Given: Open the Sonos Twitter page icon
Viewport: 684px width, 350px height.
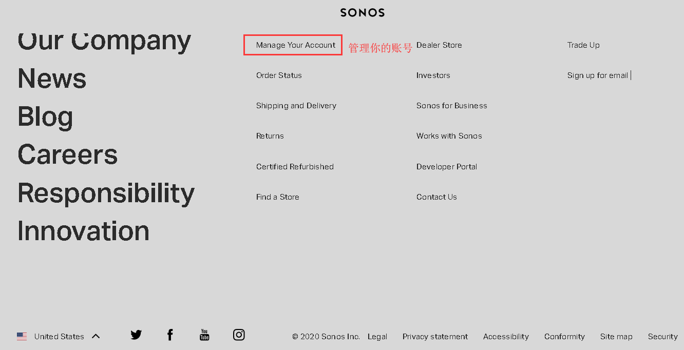Looking at the screenshot, I should click(136, 335).
